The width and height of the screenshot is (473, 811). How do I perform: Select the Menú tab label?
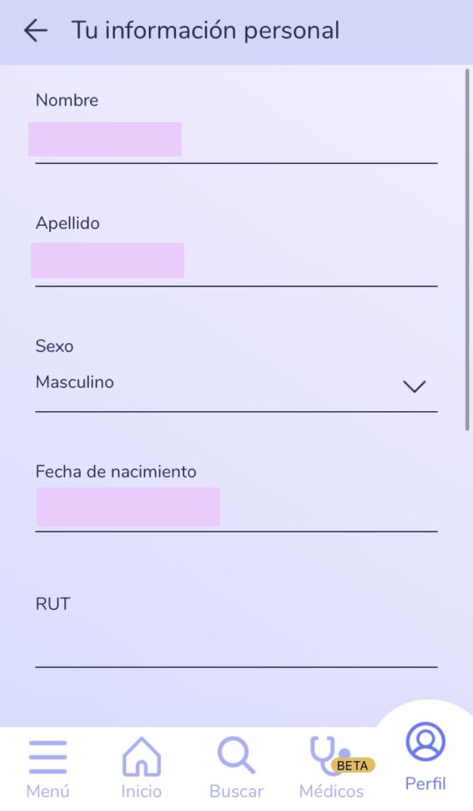pyautogui.click(x=48, y=791)
